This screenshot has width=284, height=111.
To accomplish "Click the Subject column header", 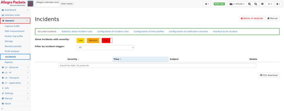I will (174, 59).
